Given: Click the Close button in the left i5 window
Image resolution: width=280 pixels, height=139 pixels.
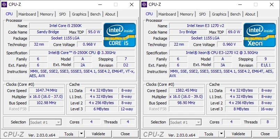Looking at the screenshot, I should pyautogui.click(x=125, y=134).
